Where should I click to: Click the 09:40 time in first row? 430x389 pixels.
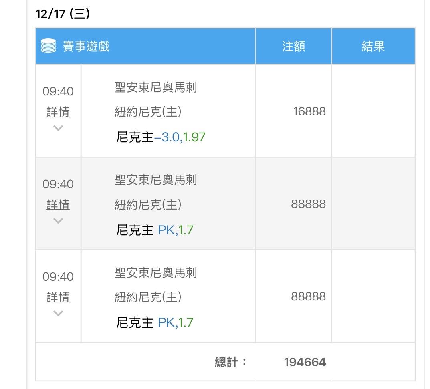pyautogui.click(x=58, y=91)
